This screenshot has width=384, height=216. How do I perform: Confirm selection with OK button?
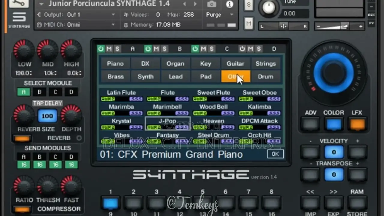(275, 154)
